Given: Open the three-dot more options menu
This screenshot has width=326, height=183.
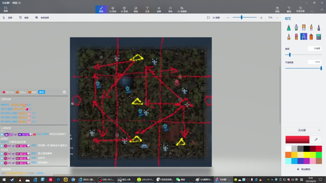Looking at the screenshot, I should click(x=277, y=18).
